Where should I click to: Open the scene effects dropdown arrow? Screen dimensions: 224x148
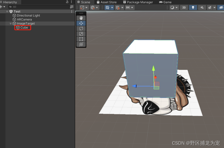click(x=215, y=8)
